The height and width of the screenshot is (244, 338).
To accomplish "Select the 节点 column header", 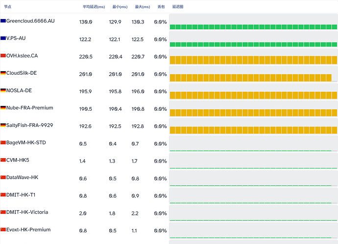I will (7, 7).
